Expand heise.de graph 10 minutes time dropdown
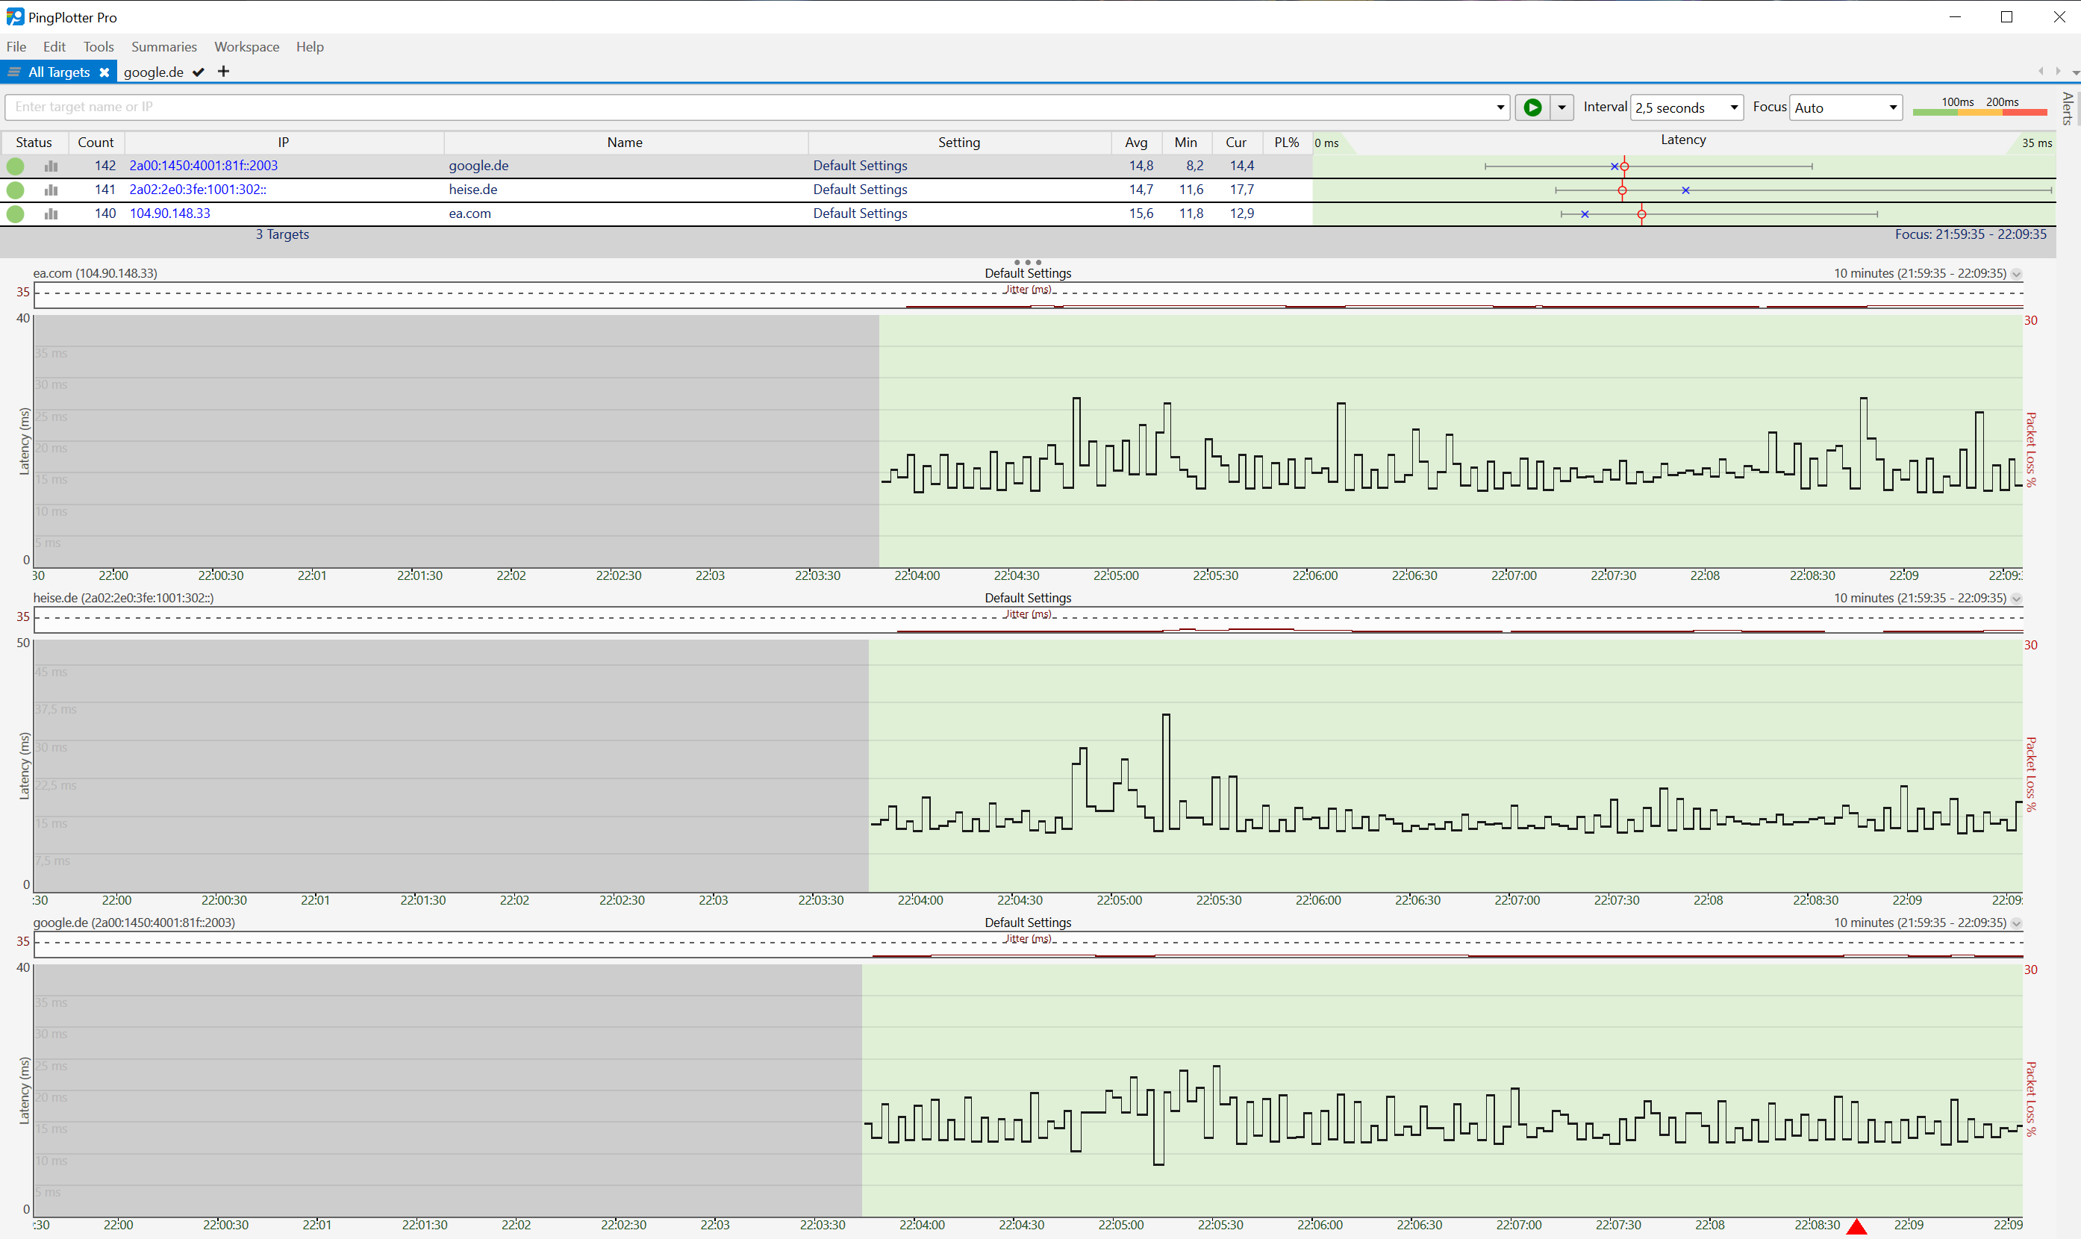2081x1239 pixels. point(2017,599)
